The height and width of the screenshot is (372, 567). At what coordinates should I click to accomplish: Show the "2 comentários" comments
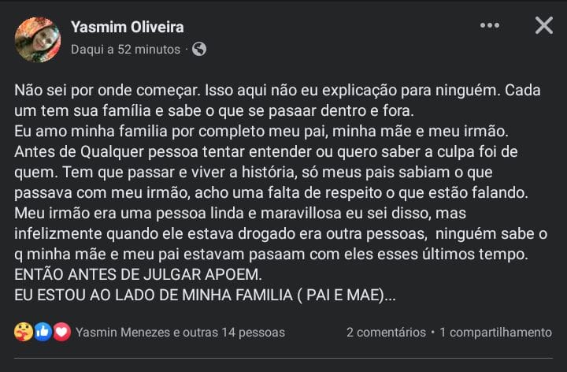tap(386, 333)
